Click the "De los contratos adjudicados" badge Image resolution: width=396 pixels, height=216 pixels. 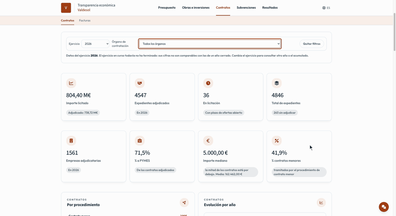tap(155, 170)
